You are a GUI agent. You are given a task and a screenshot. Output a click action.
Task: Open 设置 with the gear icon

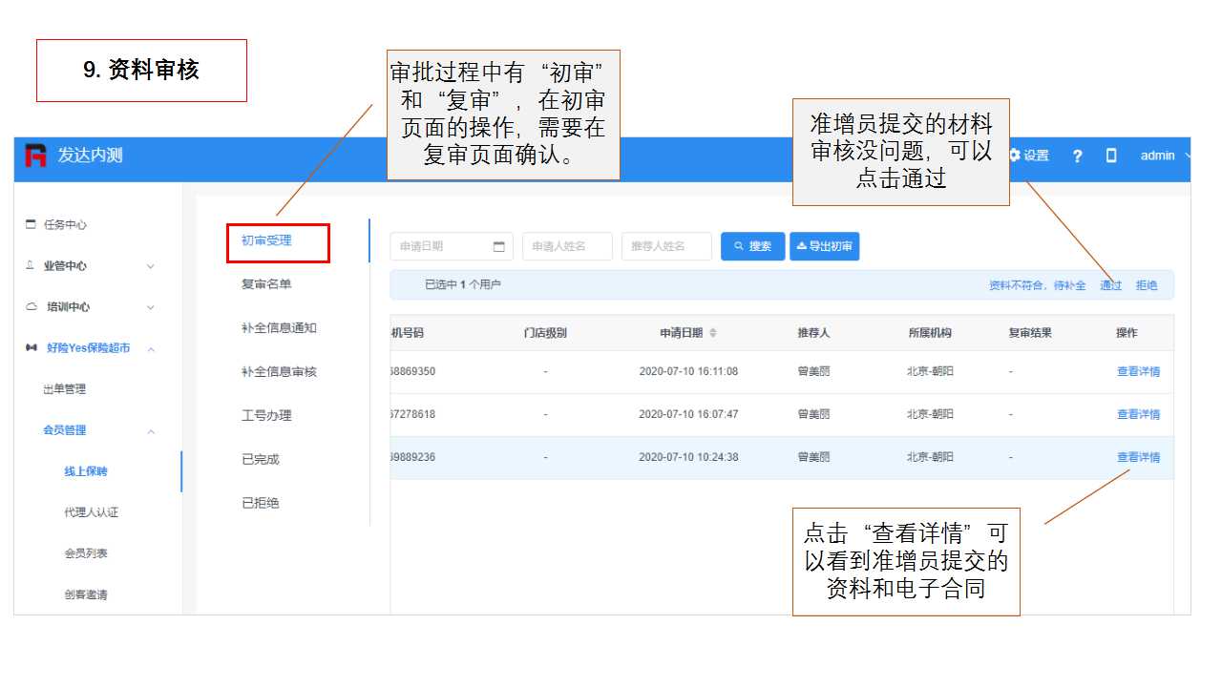[1029, 156]
